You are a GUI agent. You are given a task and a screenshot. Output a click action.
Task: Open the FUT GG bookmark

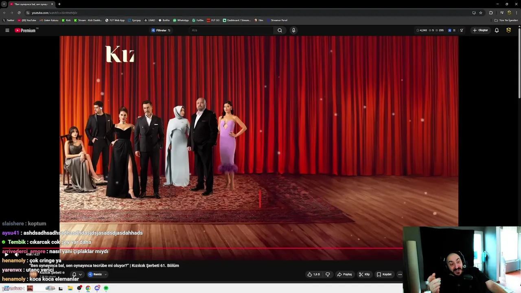click(x=213, y=20)
